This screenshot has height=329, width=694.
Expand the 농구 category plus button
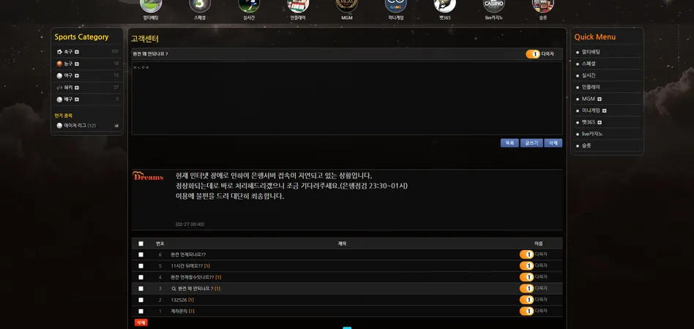(77, 64)
